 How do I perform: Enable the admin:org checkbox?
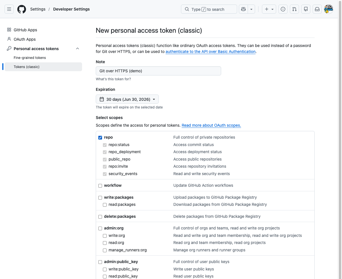100,228
